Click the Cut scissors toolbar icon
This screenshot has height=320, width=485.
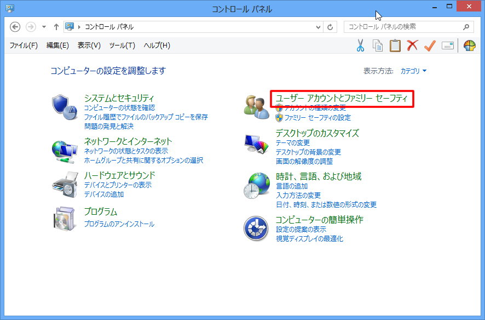coord(360,45)
